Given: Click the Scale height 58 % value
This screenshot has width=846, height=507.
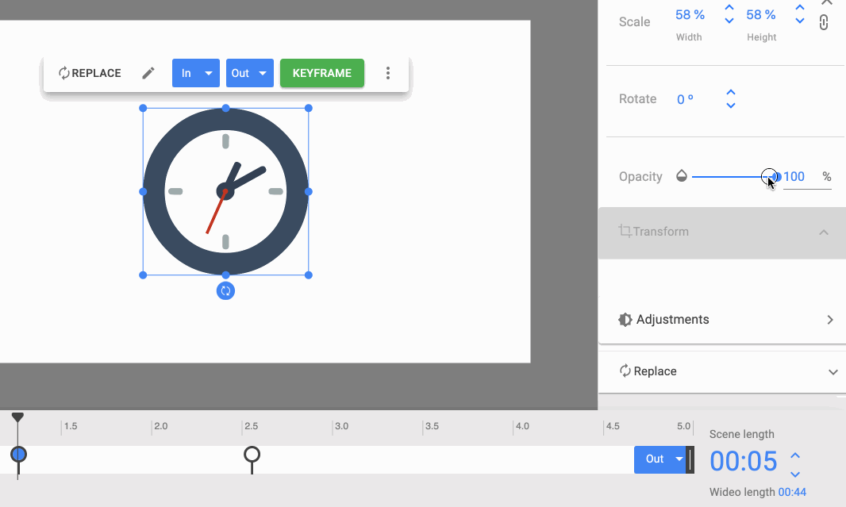Looking at the screenshot, I should coord(761,14).
